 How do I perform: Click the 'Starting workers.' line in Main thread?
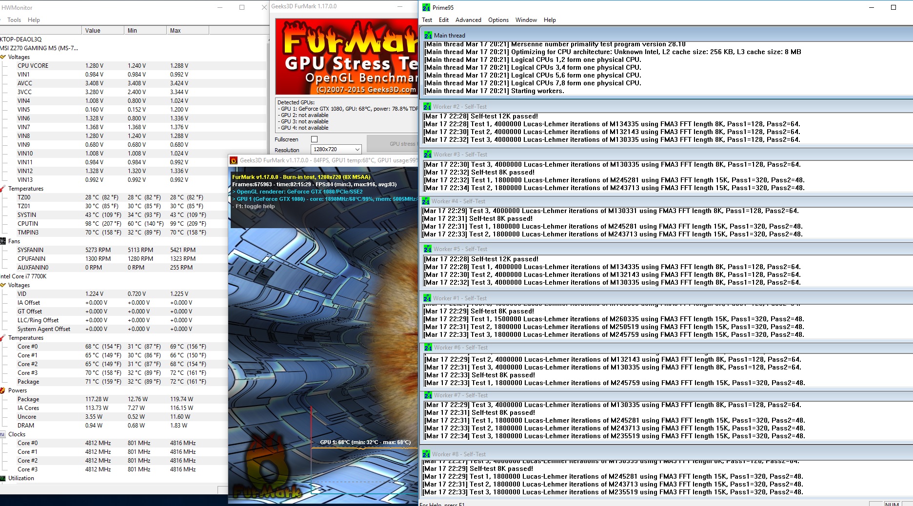(494, 91)
